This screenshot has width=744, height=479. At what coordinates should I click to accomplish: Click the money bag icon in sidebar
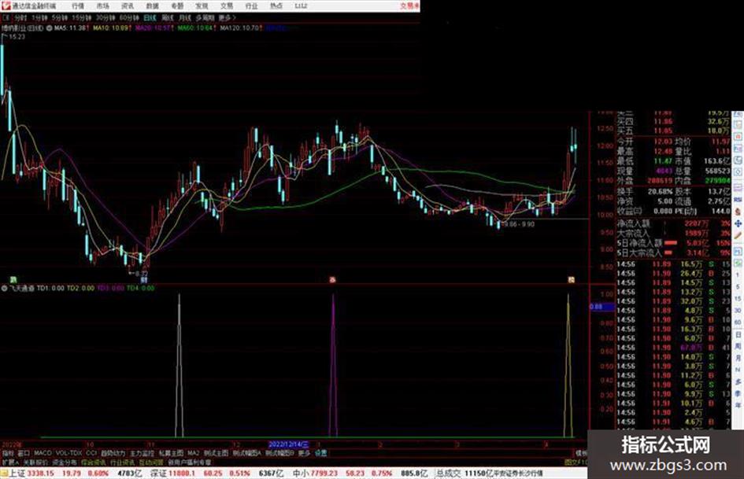[x=738, y=212]
